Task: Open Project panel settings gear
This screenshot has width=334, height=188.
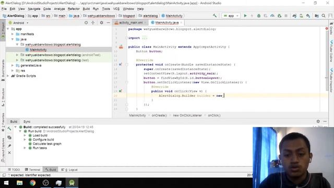Action: pyautogui.click(x=102, y=22)
